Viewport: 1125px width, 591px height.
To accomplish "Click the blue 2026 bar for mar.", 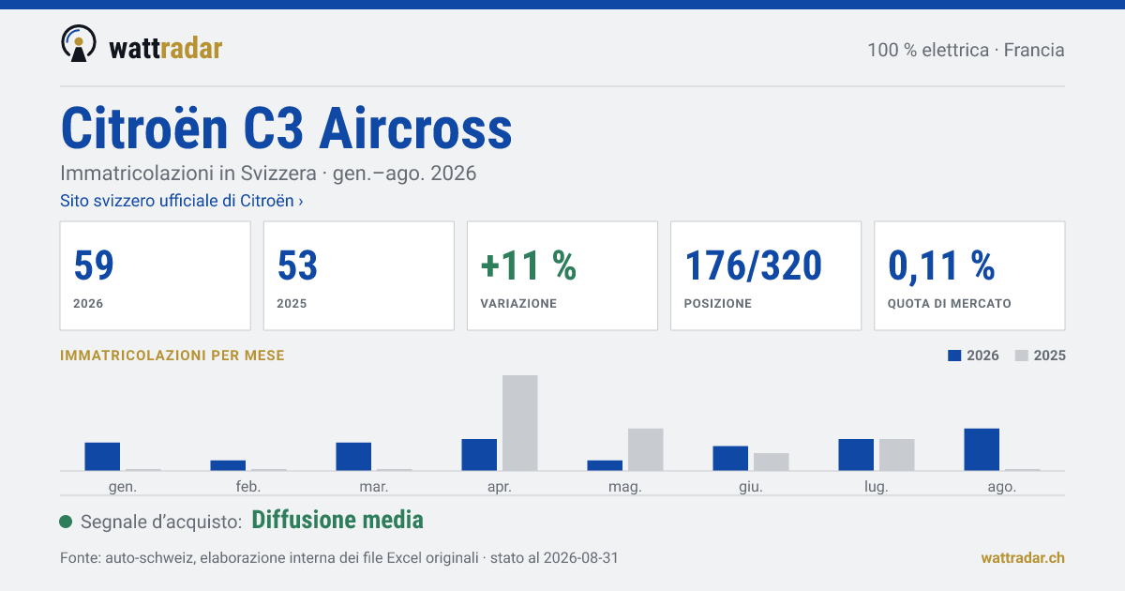I will [353, 456].
